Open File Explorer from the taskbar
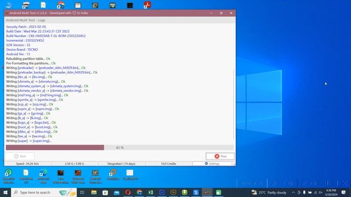Image resolution: width=351 pixels, height=197 pixels. (x=94, y=192)
